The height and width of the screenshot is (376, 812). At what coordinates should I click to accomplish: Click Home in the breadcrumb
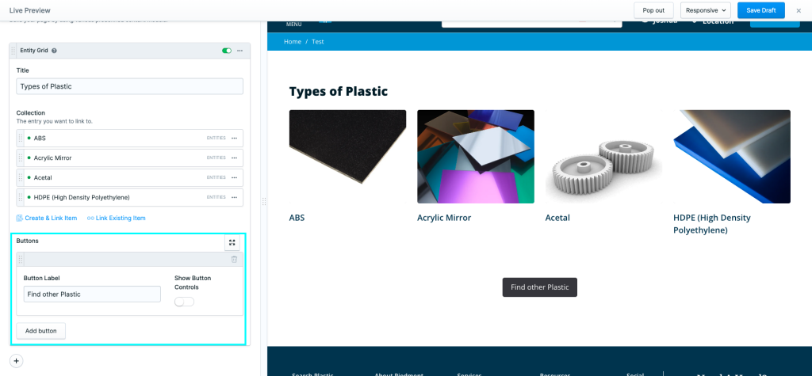[x=292, y=41]
